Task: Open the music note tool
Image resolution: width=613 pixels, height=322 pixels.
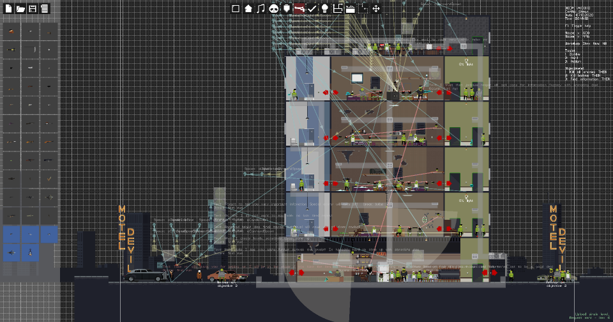Action: (261, 8)
